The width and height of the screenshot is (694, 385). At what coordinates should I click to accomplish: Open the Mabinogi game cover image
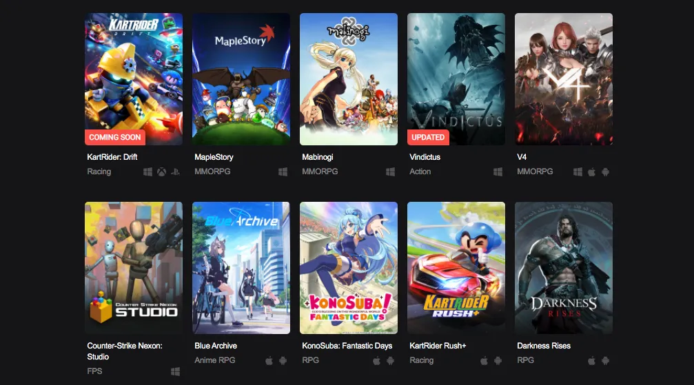(349, 79)
